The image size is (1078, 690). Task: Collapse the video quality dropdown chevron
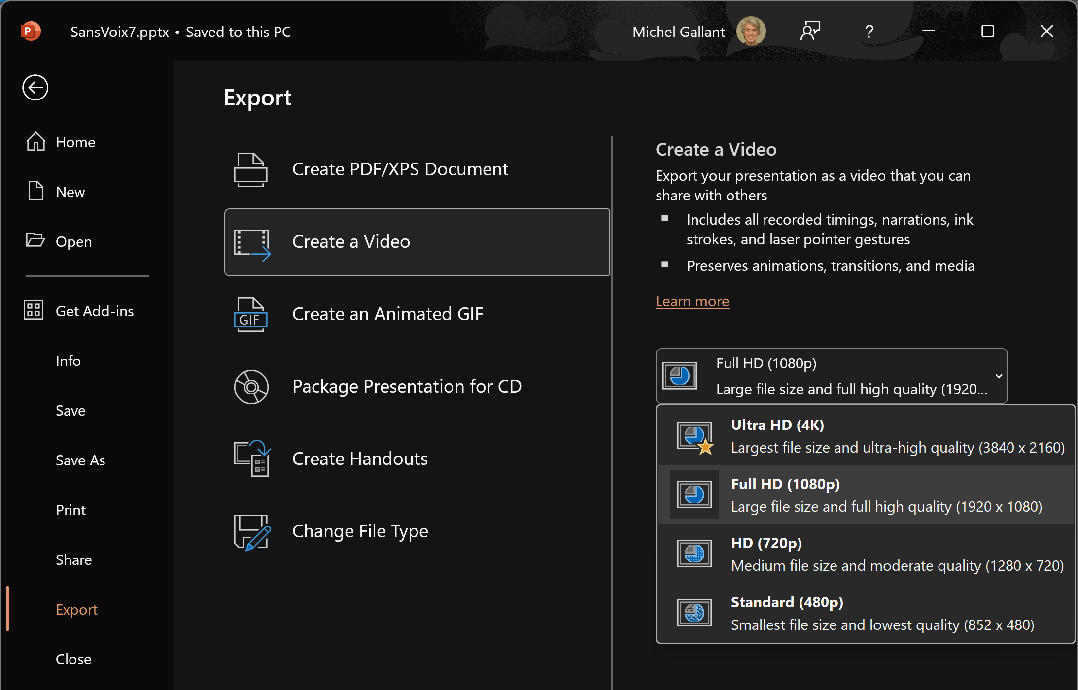[x=999, y=376]
